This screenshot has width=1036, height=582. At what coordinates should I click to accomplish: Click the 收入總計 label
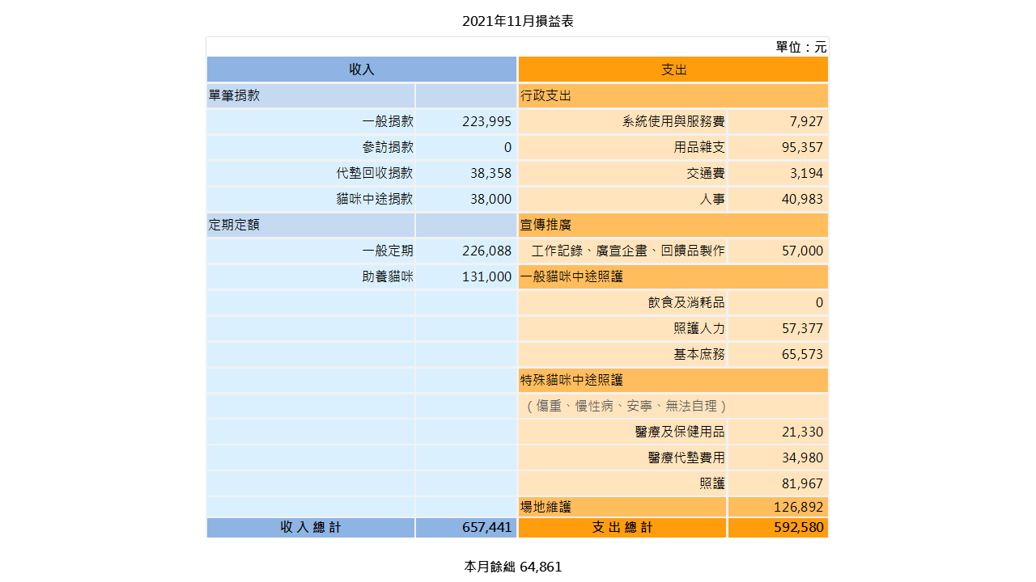311,527
